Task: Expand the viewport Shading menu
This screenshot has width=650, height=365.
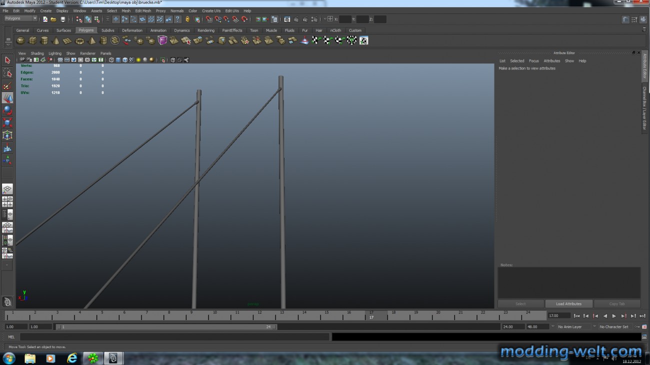Action: click(37, 53)
